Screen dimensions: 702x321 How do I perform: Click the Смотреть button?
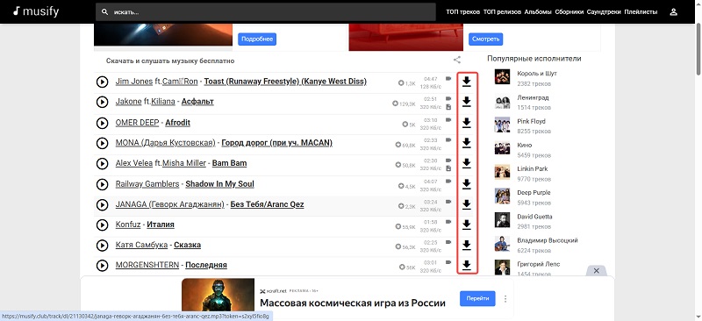(486, 39)
